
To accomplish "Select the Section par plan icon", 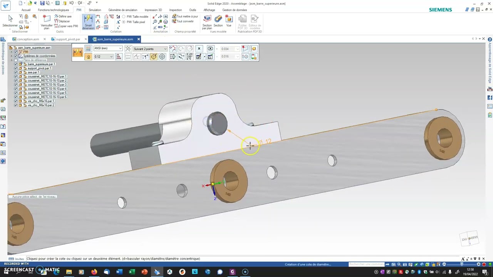I will tap(207, 22).
